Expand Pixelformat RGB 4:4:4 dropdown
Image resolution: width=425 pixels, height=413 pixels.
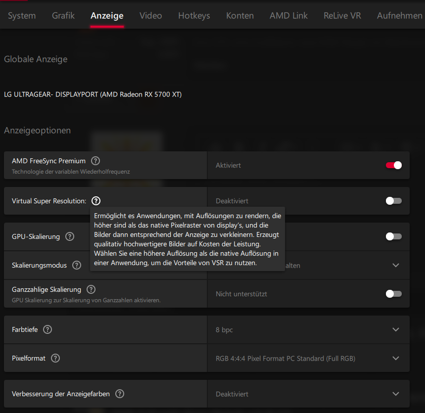click(x=308, y=358)
